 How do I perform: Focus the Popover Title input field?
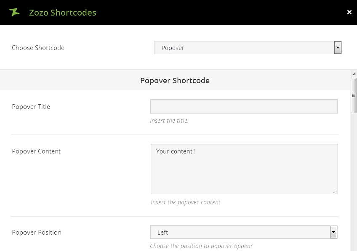point(244,106)
